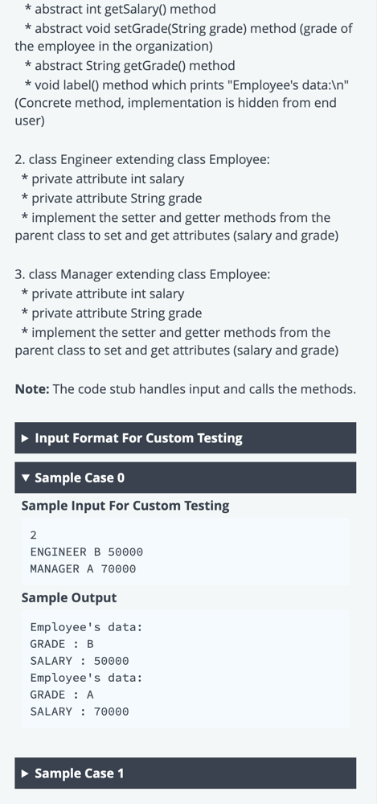Click the MANAGER A 70000 input line
Screen dimensions: 377x804
click(83, 568)
